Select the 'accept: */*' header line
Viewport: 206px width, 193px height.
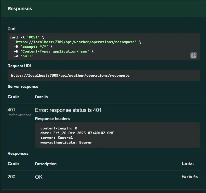coord(33,47)
